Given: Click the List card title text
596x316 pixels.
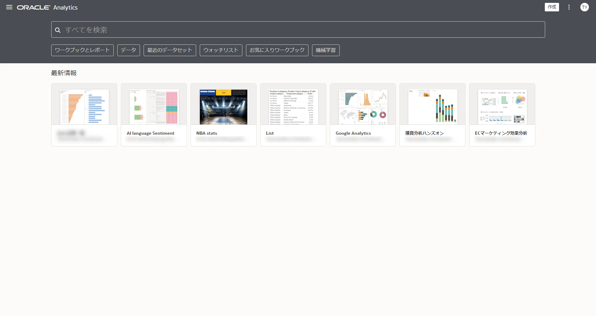Looking at the screenshot, I should tap(270, 133).
